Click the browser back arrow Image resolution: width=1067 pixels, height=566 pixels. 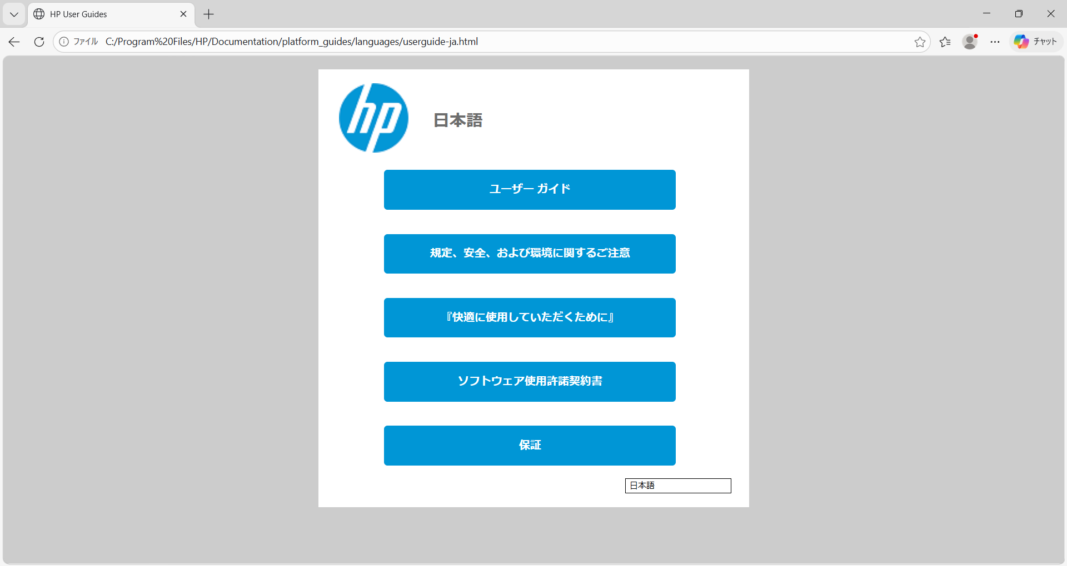(x=14, y=42)
